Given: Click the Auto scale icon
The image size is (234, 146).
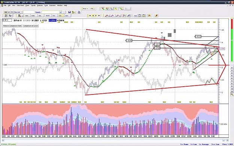Looking at the screenshot, I should coord(136,16).
